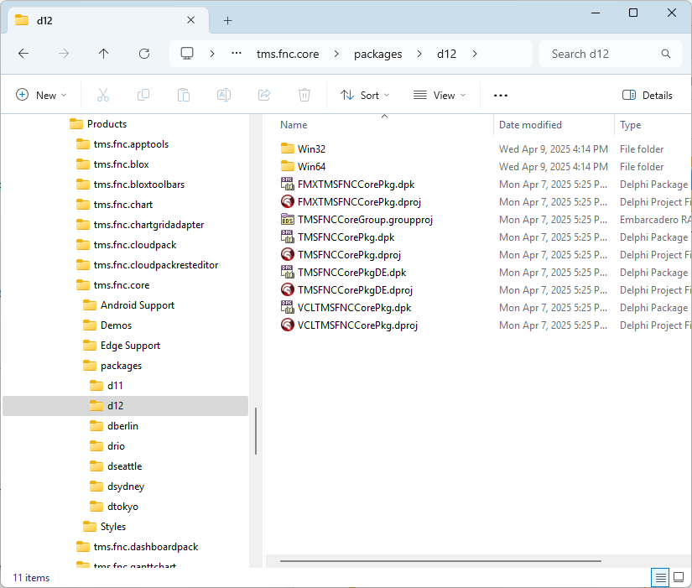Switch to large thumbnails view in status bar
The image size is (692, 588).
[x=679, y=577]
